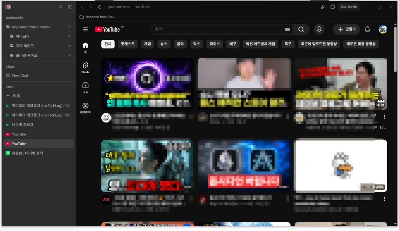Click the YouTube logo
This screenshot has height=231, width=399.
pos(108,30)
